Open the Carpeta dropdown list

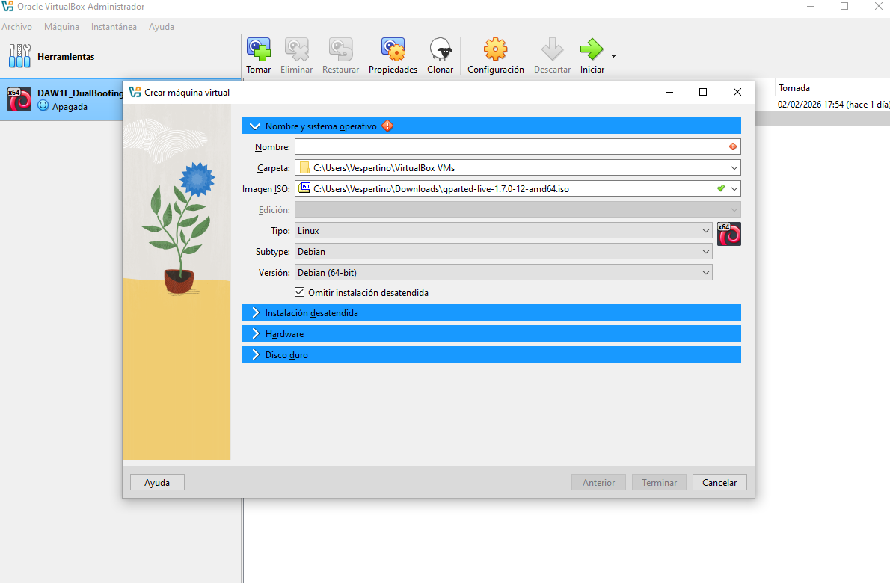[x=734, y=168]
